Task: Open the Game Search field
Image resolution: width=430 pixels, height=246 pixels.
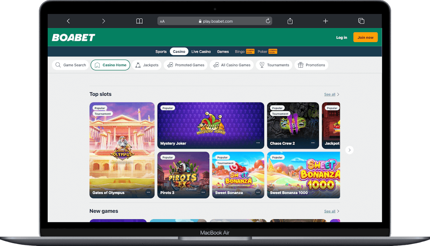Action: (x=71, y=65)
